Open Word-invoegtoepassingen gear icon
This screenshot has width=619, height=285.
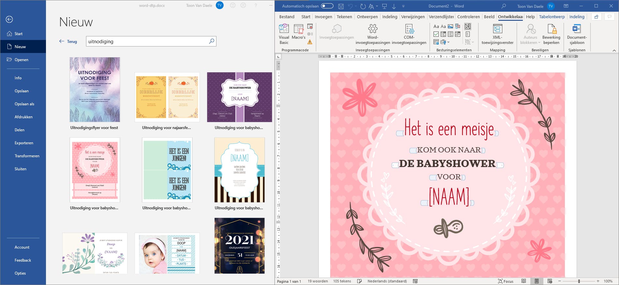(x=373, y=29)
